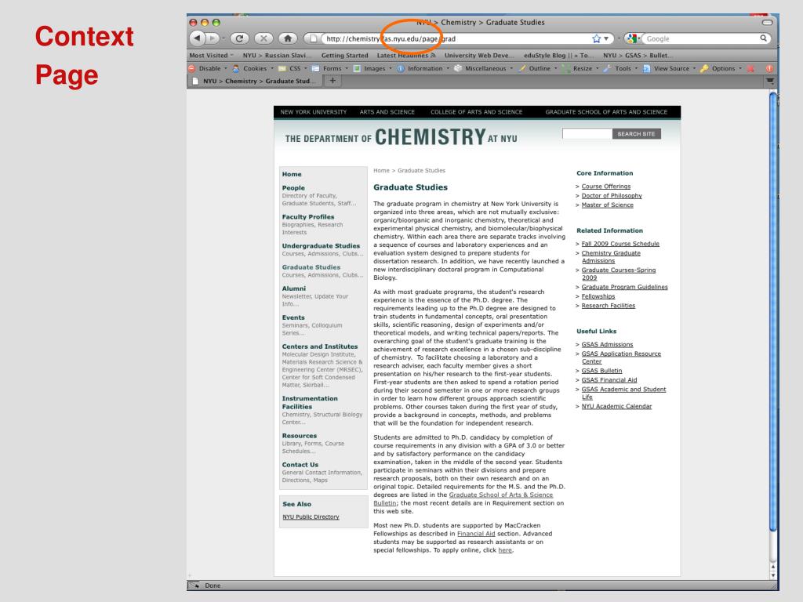Open a new tab with plus button

(x=332, y=81)
